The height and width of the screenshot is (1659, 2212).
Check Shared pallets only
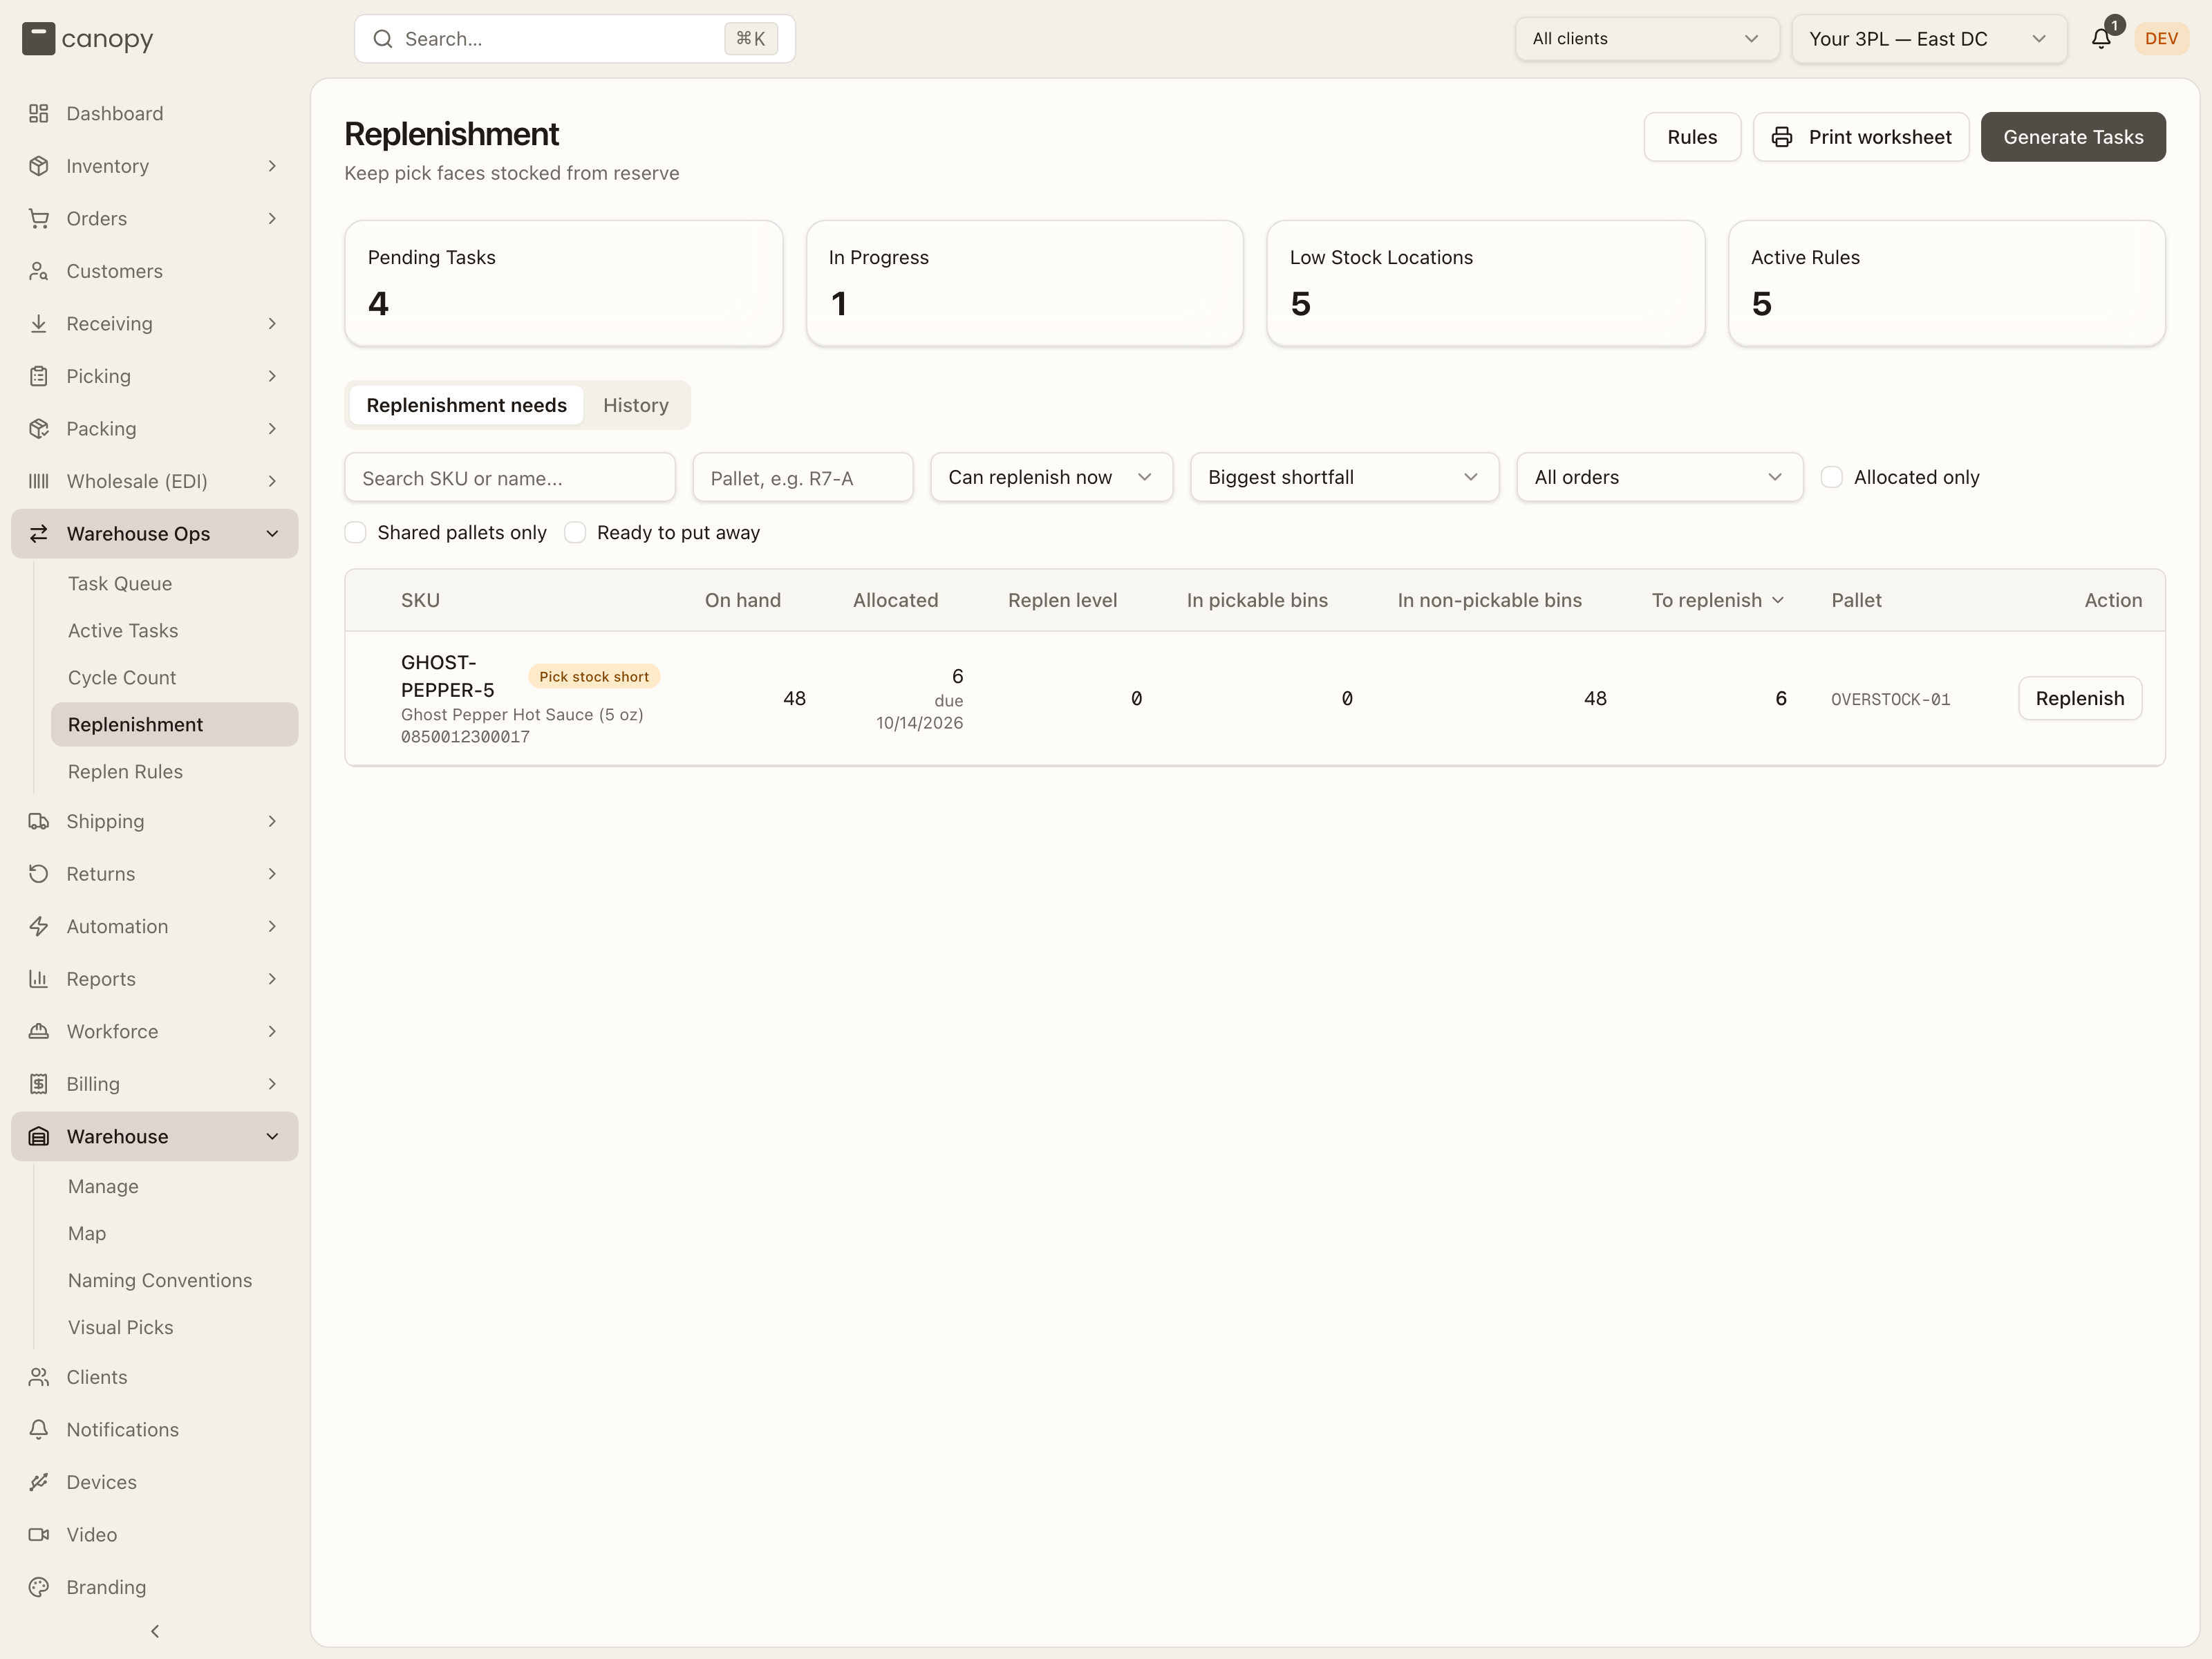355,532
